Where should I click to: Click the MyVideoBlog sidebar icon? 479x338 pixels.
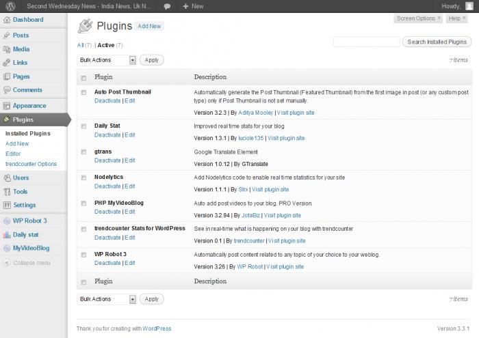(7, 248)
